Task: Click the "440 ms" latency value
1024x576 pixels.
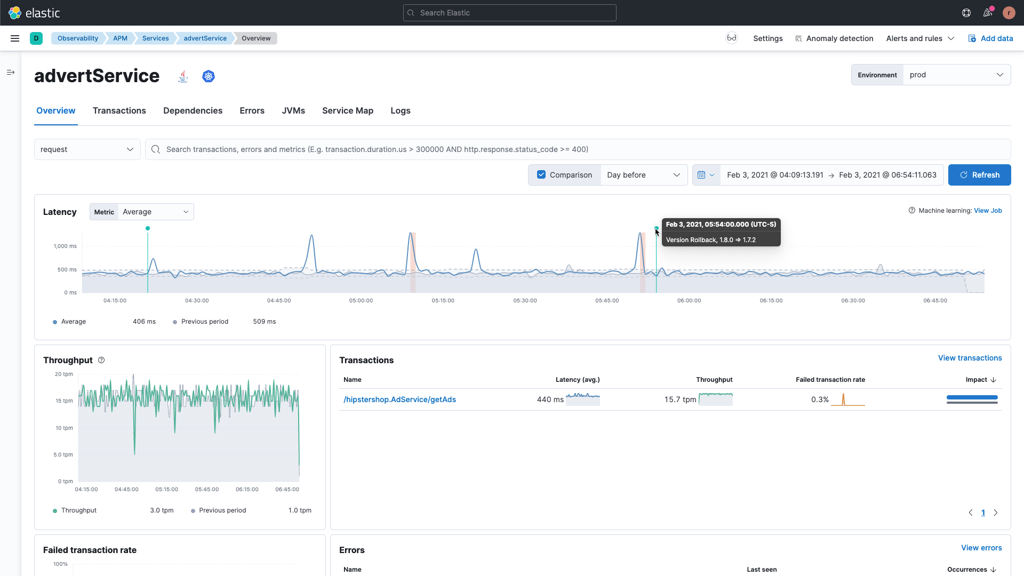Action: pos(550,399)
